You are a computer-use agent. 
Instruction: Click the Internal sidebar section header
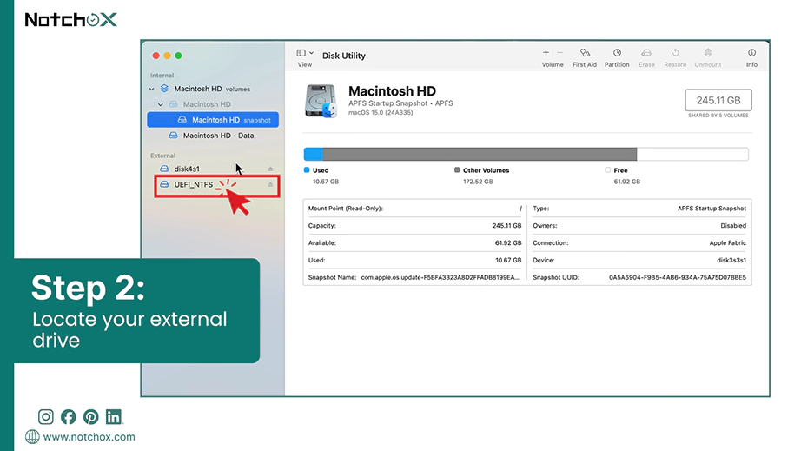pyautogui.click(x=162, y=75)
